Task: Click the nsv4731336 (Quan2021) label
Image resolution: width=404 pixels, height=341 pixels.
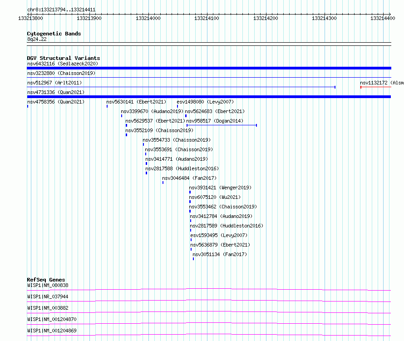Action: click(56, 92)
